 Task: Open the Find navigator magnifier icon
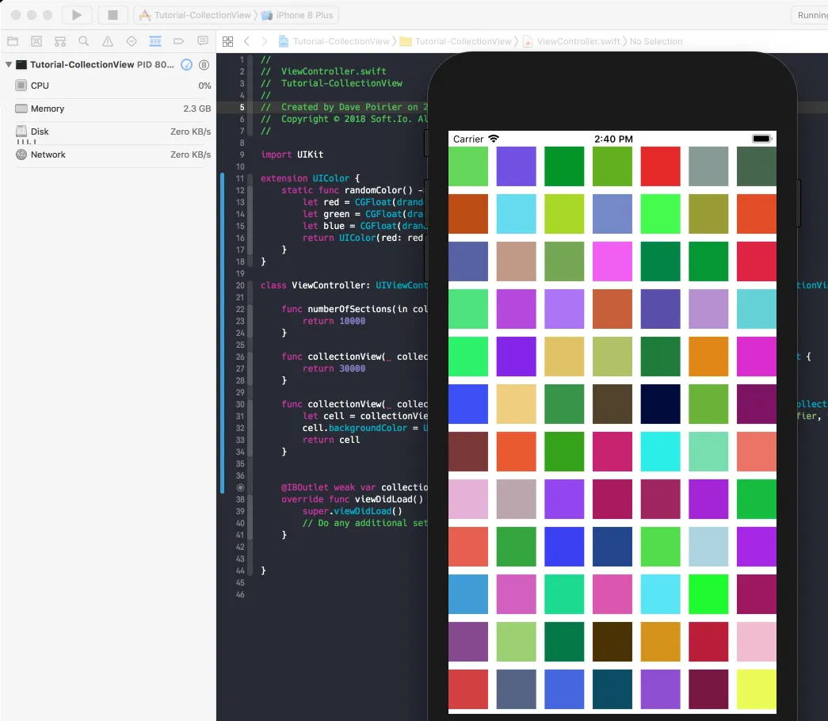pyautogui.click(x=84, y=41)
